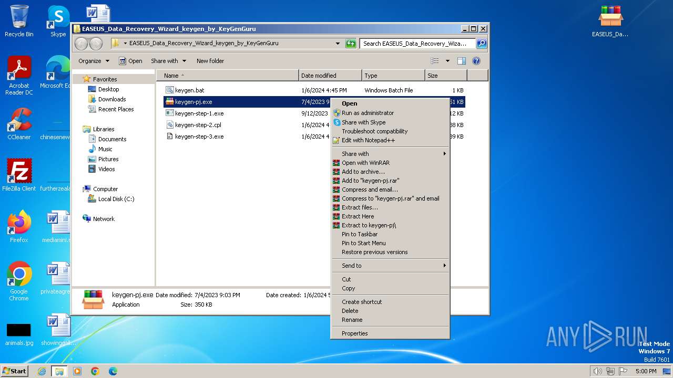Sort by the Date modified column header
The width and height of the screenshot is (673, 378).
[330, 76]
